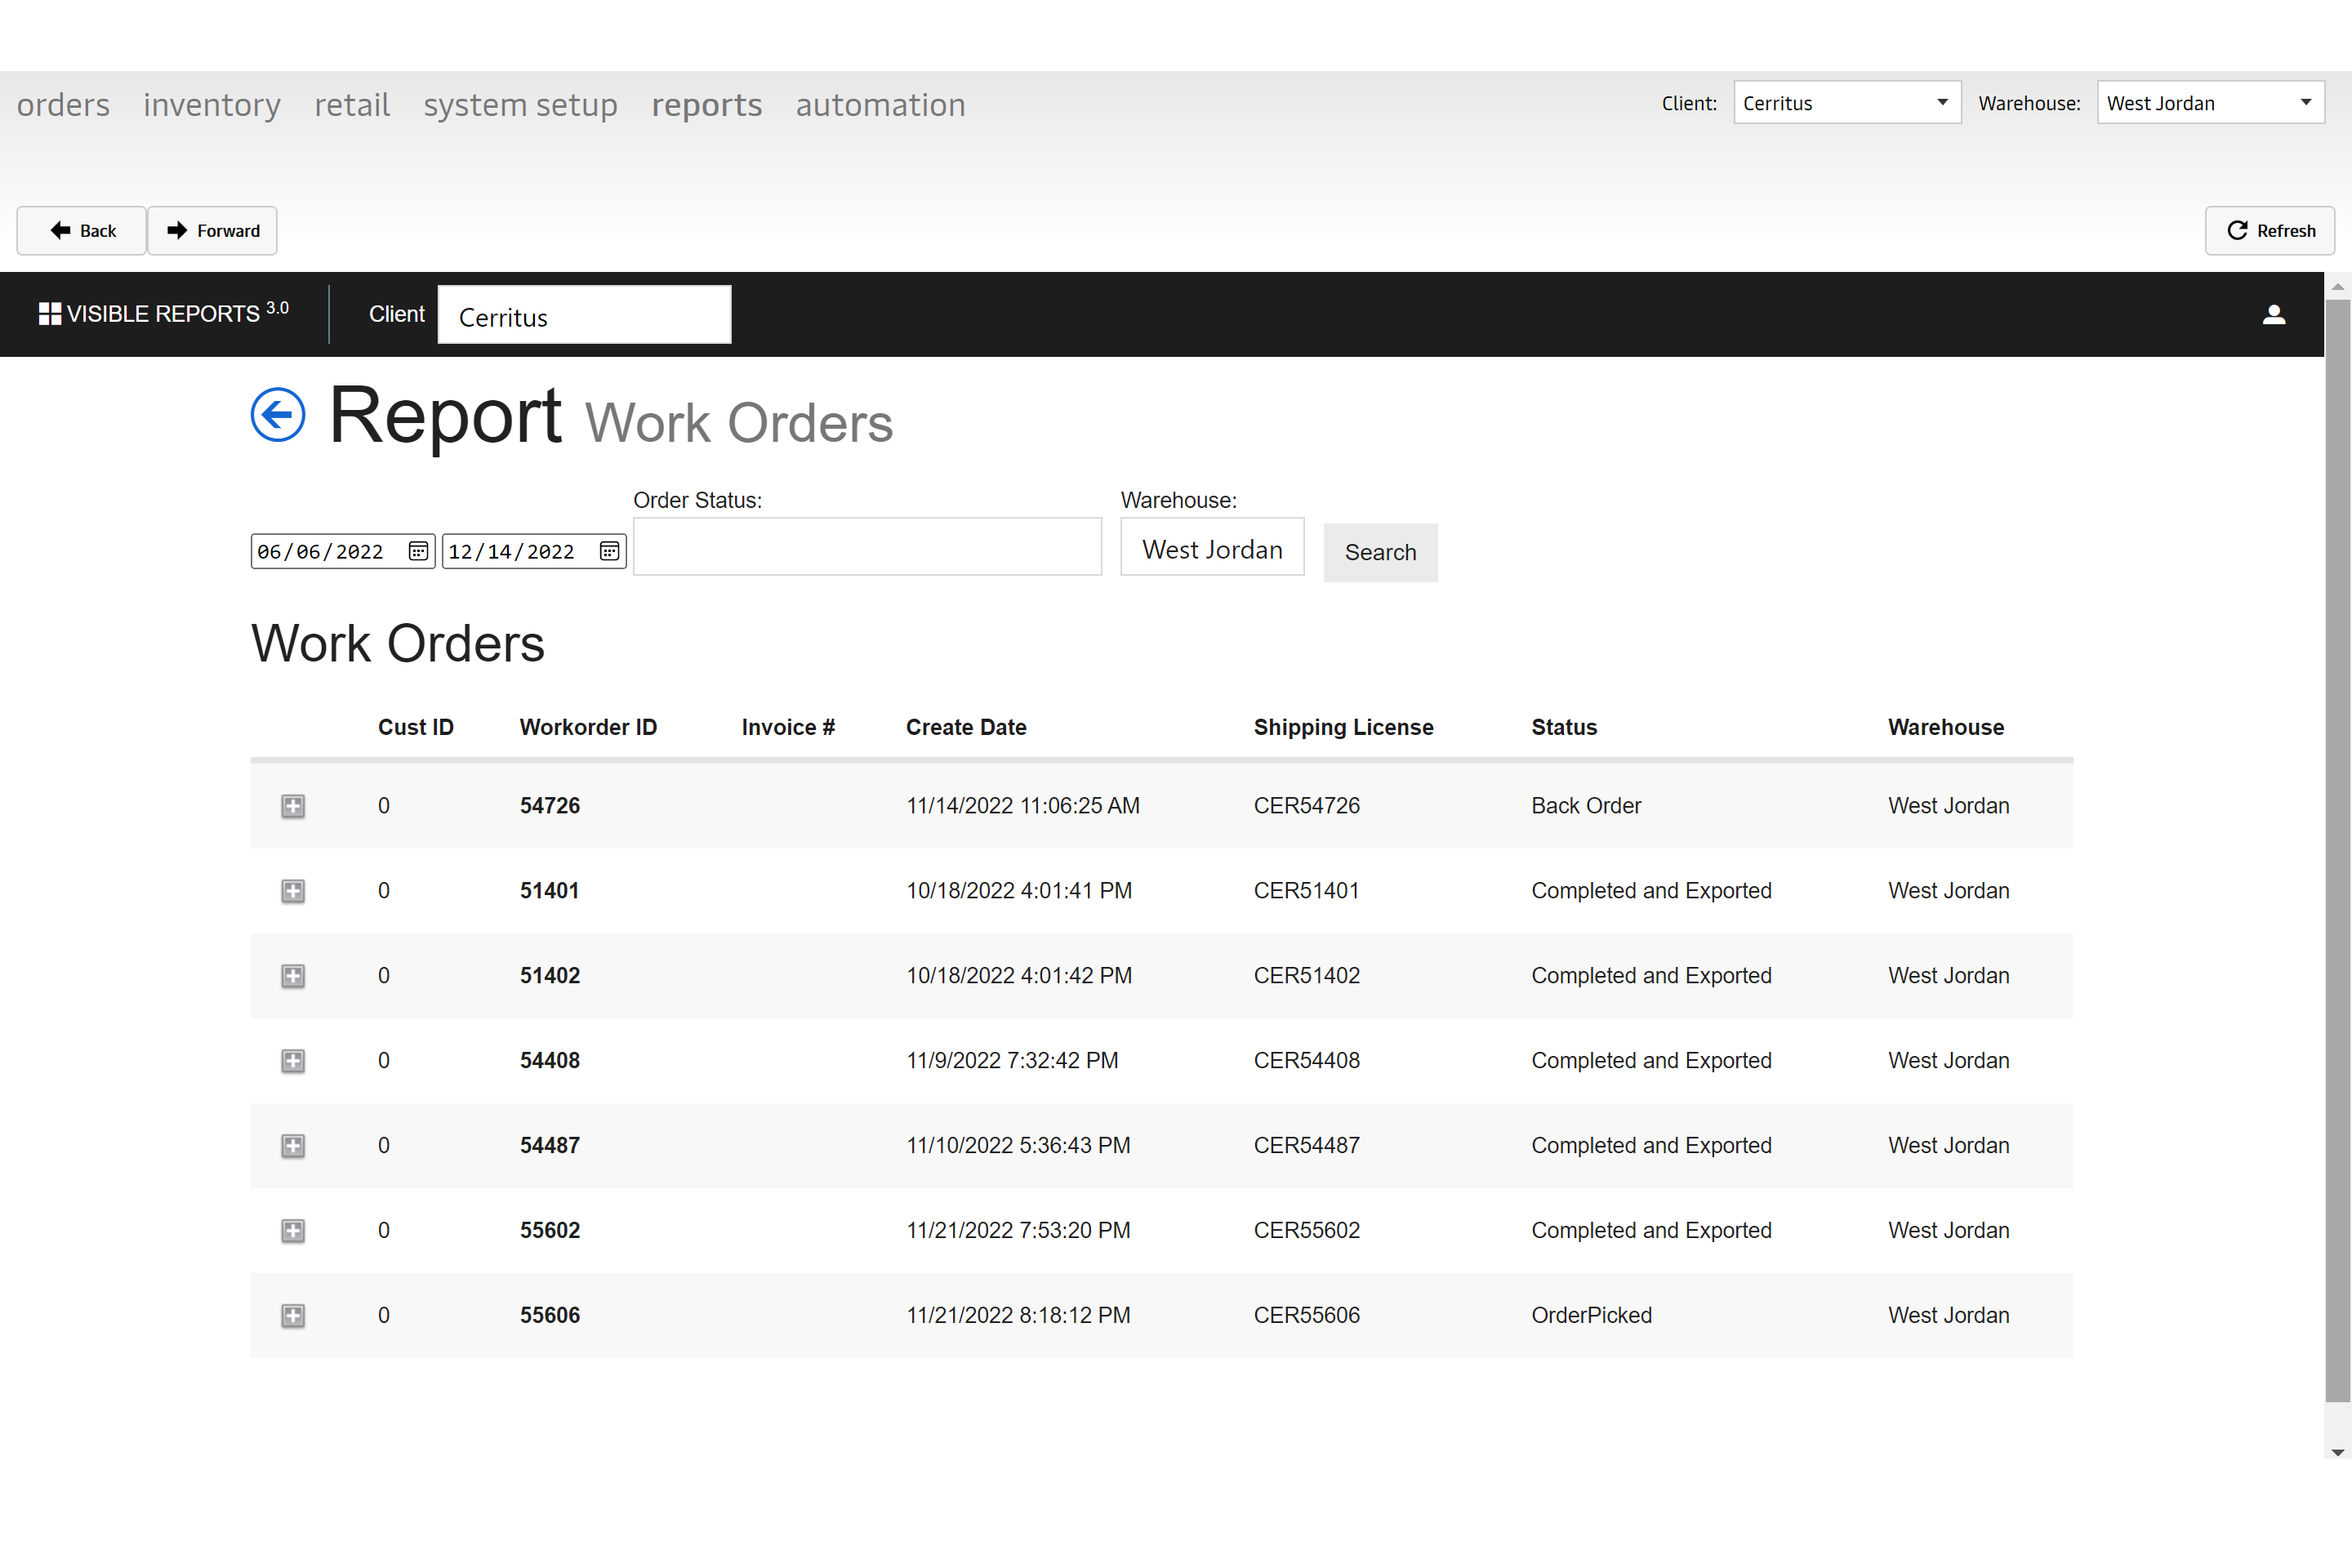Click the Back button
The height and width of the screenshot is (1568, 2352).
(82, 231)
